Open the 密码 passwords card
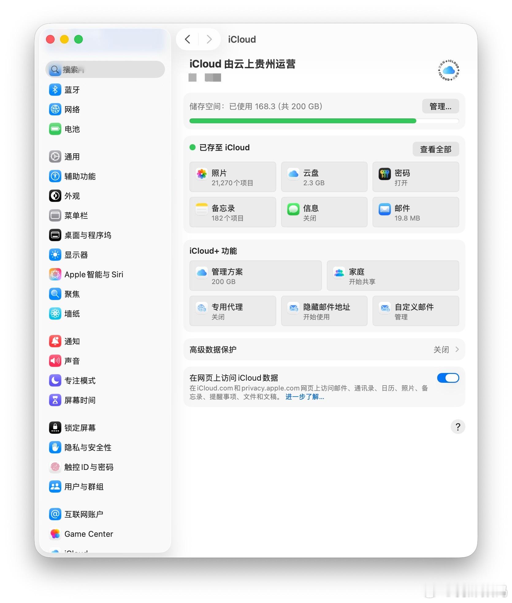 [416, 177]
